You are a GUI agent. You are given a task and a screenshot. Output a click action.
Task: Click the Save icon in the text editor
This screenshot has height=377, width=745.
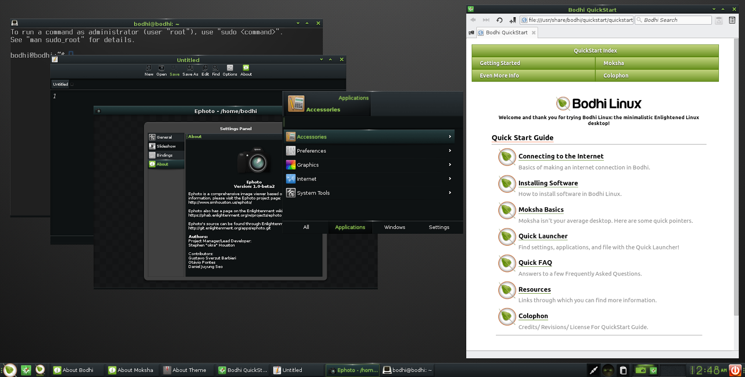pyautogui.click(x=175, y=70)
